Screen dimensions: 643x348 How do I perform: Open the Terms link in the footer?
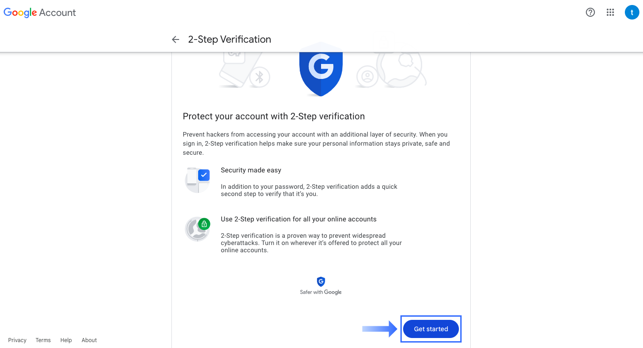click(x=43, y=340)
